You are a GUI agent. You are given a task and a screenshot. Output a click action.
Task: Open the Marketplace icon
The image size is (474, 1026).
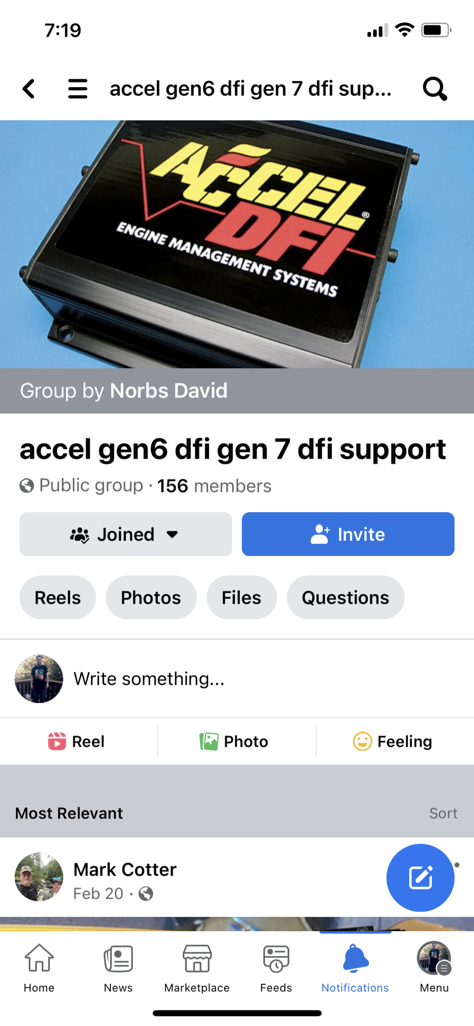pyautogui.click(x=197, y=958)
